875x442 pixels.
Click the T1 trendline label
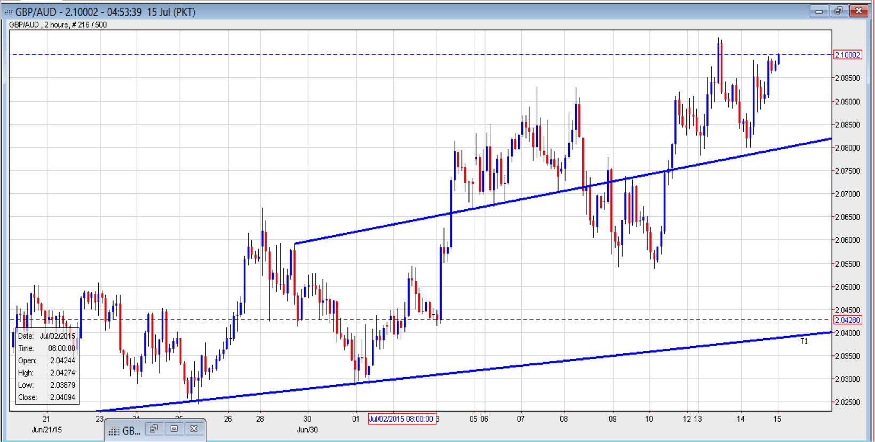(x=804, y=341)
